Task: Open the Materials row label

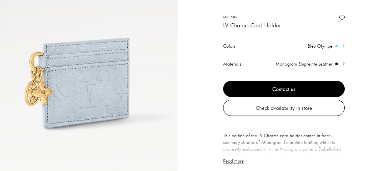Action: coord(232,64)
